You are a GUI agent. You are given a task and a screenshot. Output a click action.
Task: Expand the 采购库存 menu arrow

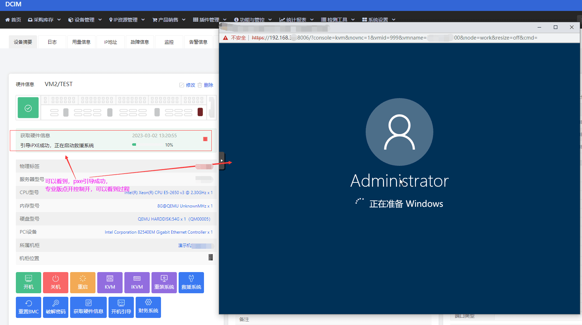(59, 20)
